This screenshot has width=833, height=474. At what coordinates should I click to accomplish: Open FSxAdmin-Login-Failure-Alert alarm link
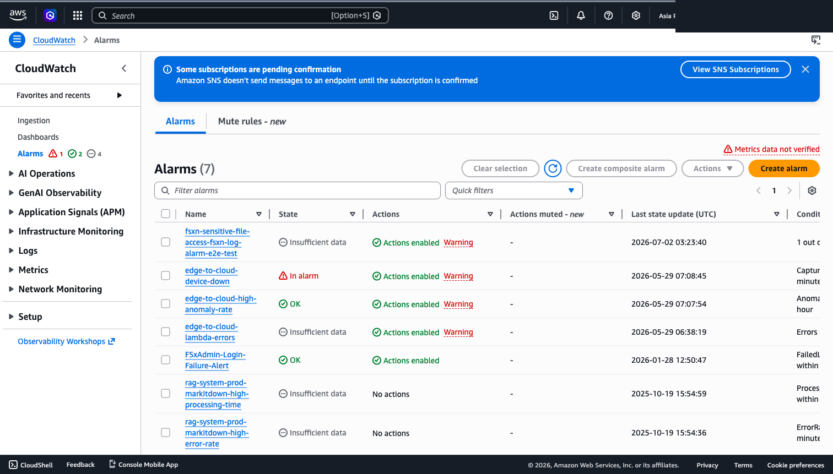point(215,360)
